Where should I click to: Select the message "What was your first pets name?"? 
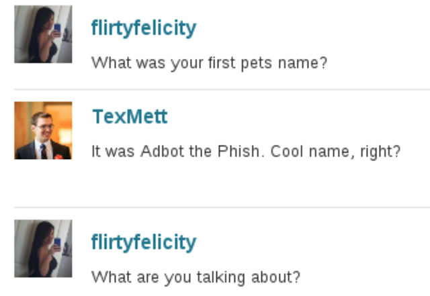(209, 64)
